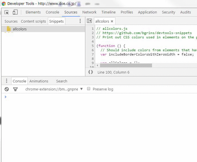Select the Sources panel tab
Viewport: 197px width, 162px height.
click(71, 12)
